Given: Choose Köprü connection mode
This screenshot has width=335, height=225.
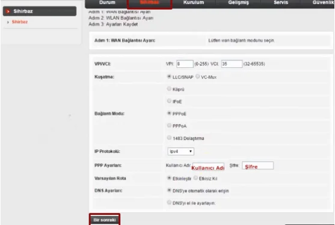Looking at the screenshot, I should coord(169,89).
